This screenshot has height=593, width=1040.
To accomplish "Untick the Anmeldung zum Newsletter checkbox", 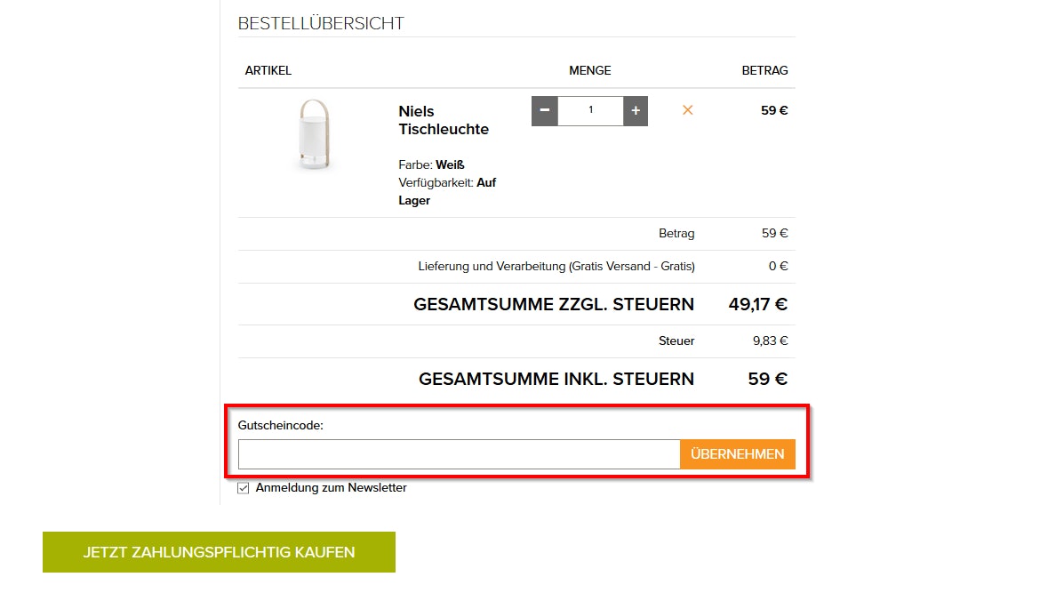I will pos(244,488).
